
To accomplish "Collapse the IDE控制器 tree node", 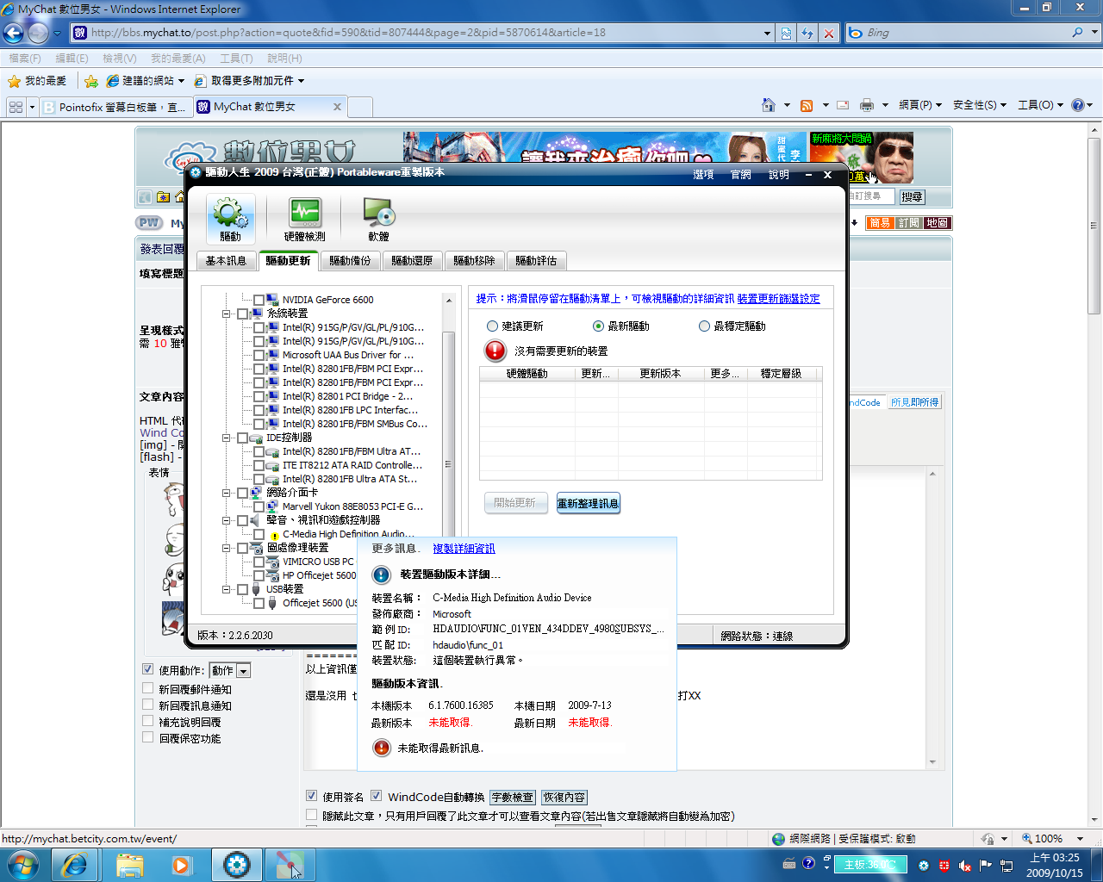I will (227, 438).
